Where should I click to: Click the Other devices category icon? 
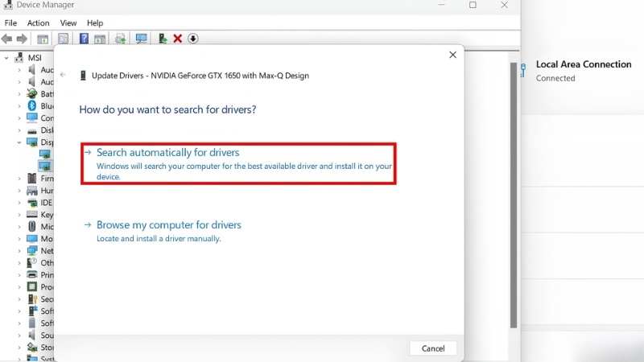(x=32, y=263)
